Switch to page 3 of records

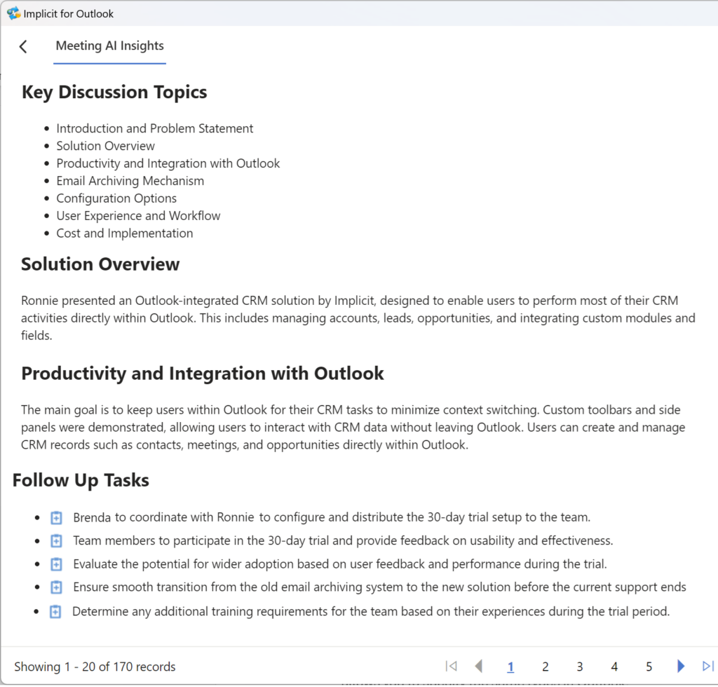[x=580, y=667]
